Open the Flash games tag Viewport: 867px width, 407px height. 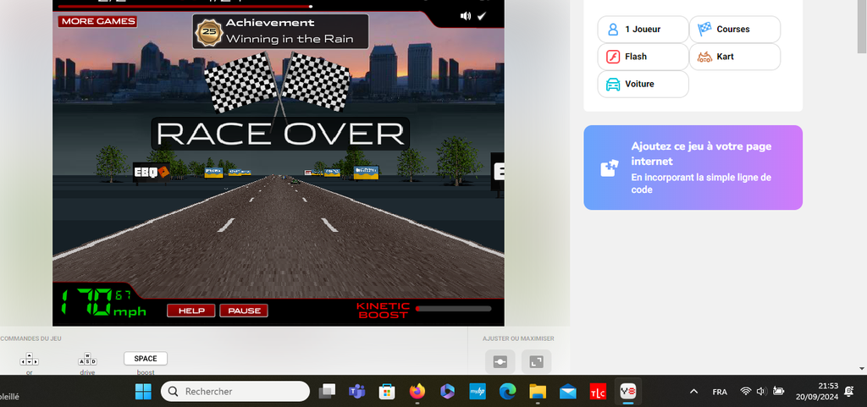pos(643,57)
